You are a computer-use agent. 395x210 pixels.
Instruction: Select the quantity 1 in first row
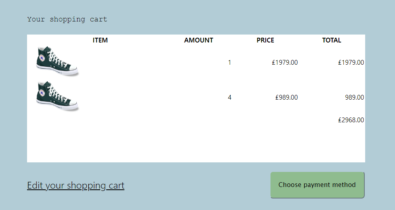(230, 62)
